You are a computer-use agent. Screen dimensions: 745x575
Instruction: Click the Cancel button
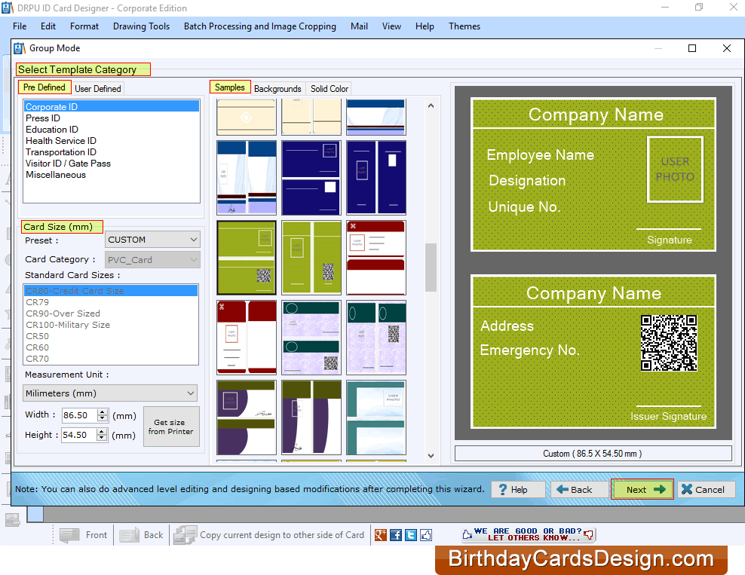707,490
